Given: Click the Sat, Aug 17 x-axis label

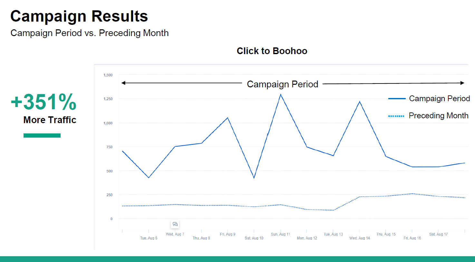Looking at the screenshot, I should point(438,234).
